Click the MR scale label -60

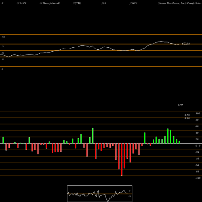point(197,165)
